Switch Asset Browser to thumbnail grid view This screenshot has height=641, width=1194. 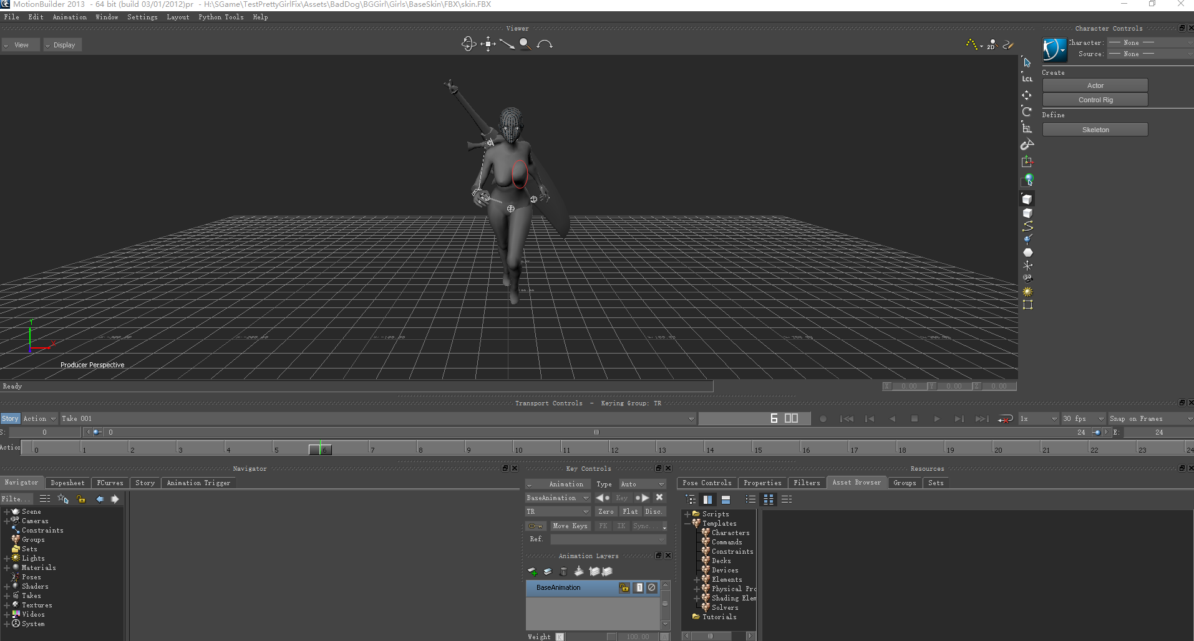[x=769, y=499]
